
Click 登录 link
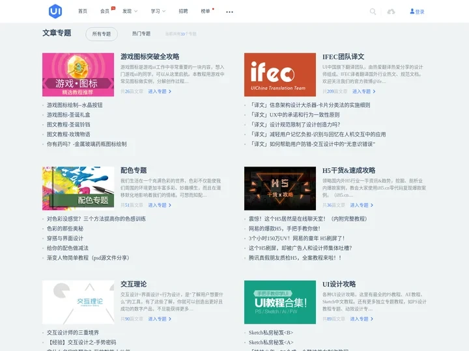pos(419,12)
